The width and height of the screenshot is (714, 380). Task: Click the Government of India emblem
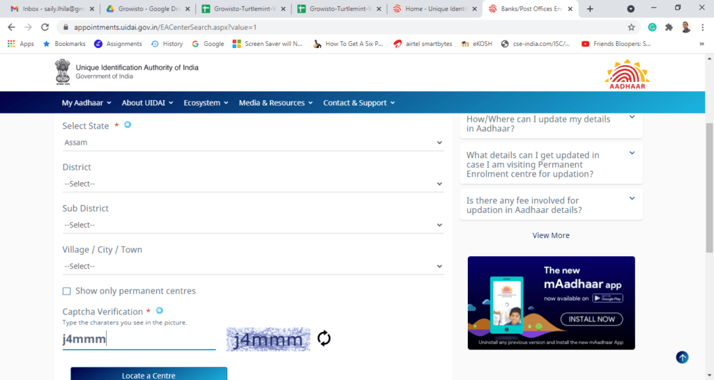pos(63,72)
